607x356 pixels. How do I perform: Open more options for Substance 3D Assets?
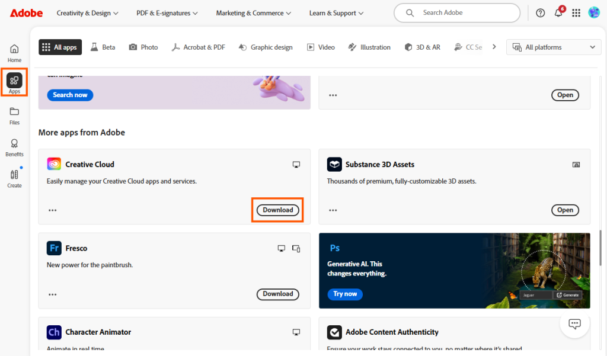point(333,210)
